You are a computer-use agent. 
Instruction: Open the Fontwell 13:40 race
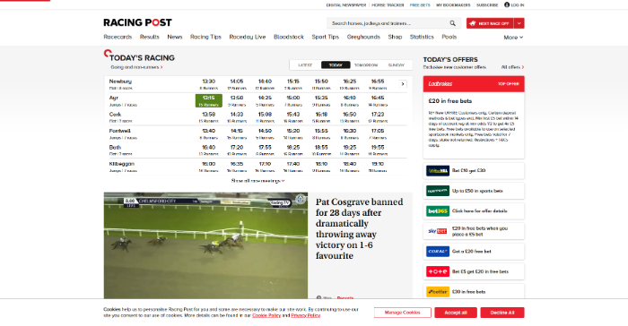click(209, 133)
